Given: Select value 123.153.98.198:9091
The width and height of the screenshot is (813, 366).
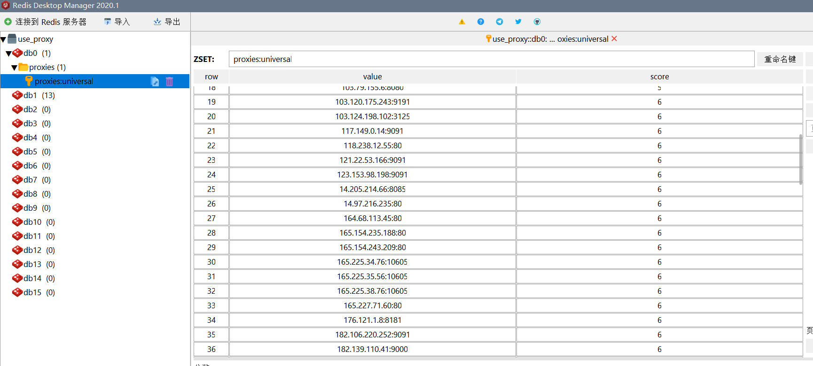Looking at the screenshot, I should tap(373, 175).
